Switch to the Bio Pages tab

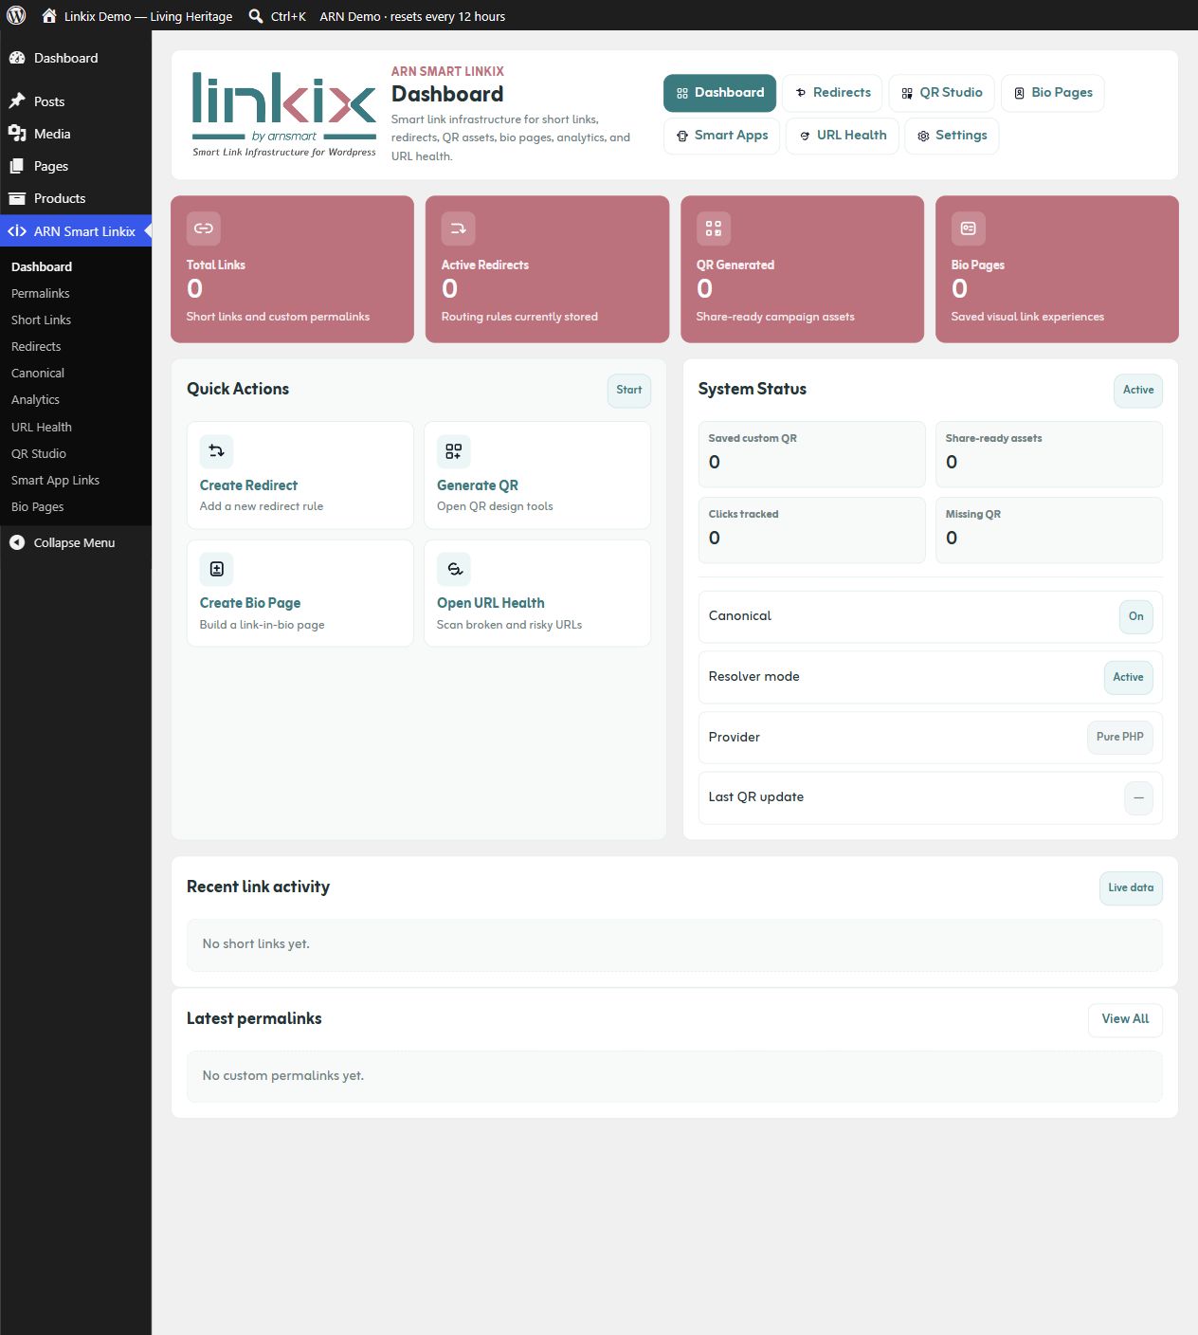pos(1052,93)
